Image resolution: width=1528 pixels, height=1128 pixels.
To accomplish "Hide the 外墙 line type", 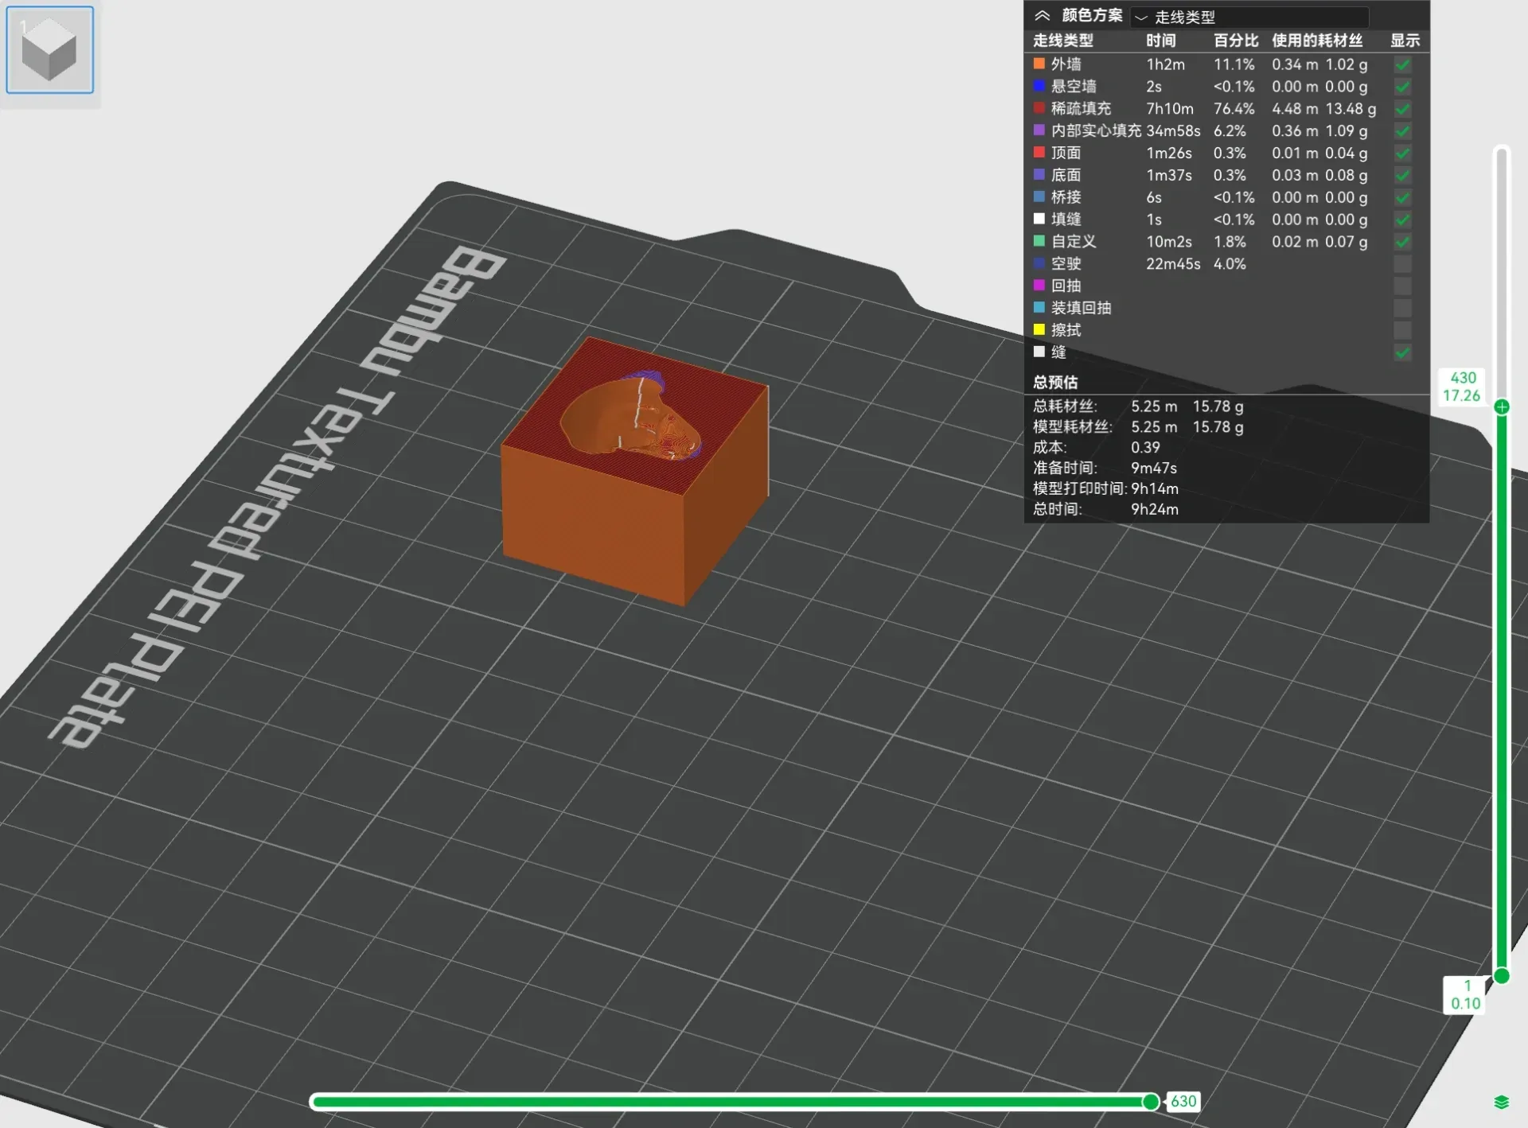I will (1402, 64).
